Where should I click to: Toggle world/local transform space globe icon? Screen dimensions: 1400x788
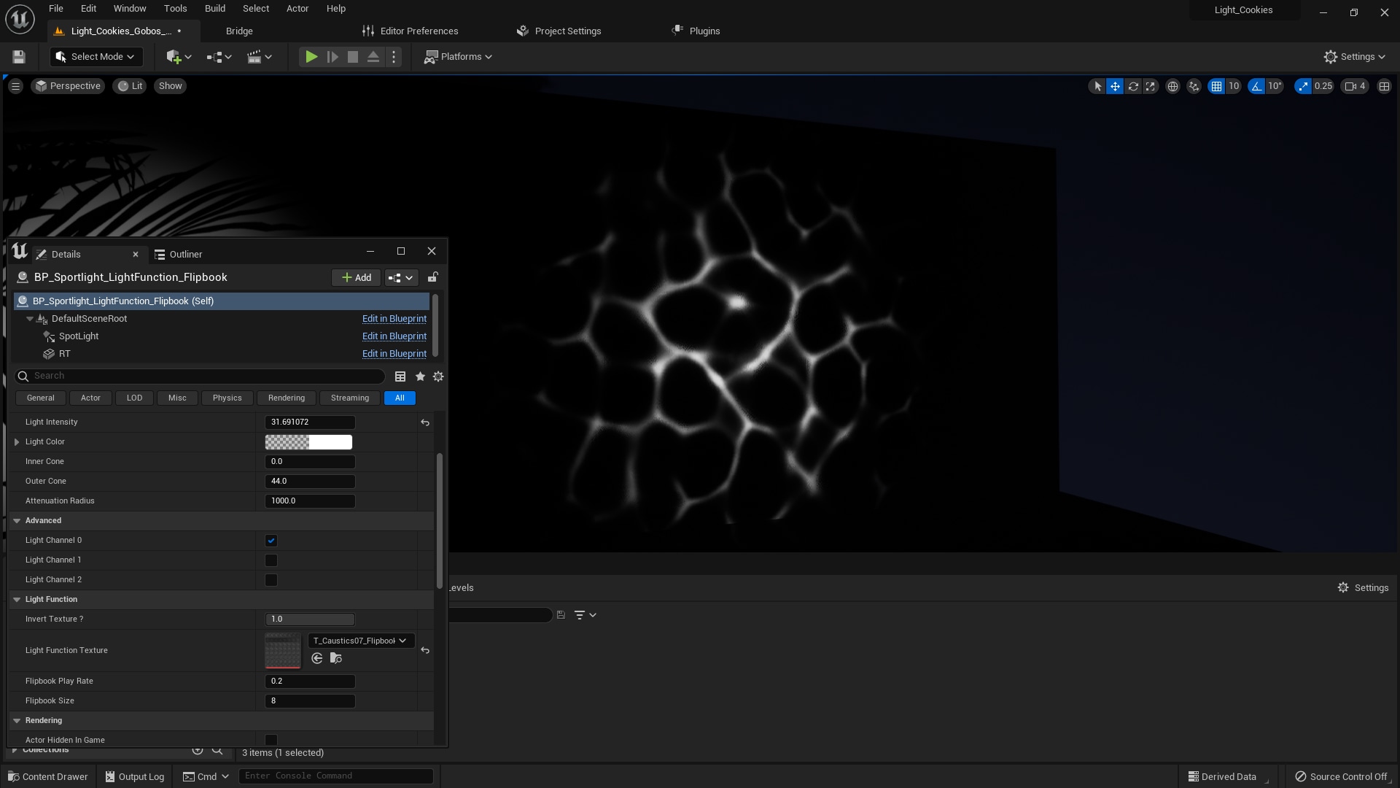click(1172, 86)
